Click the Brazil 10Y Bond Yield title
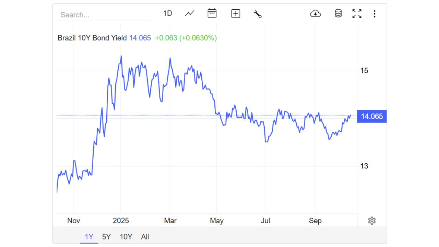This screenshot has width=439, height=247. 92,38
